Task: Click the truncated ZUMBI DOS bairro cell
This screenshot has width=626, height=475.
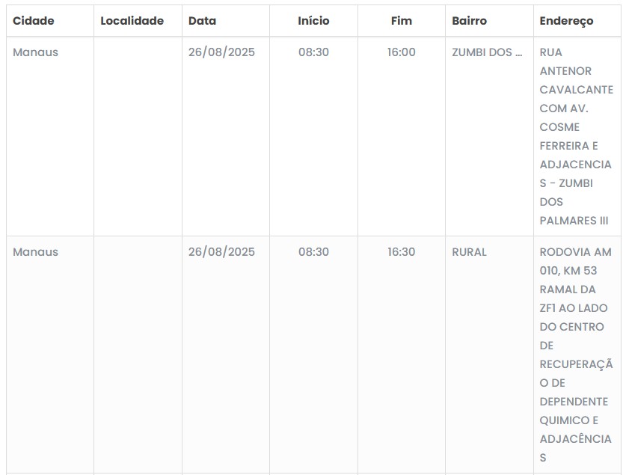Action: [487, 52]
